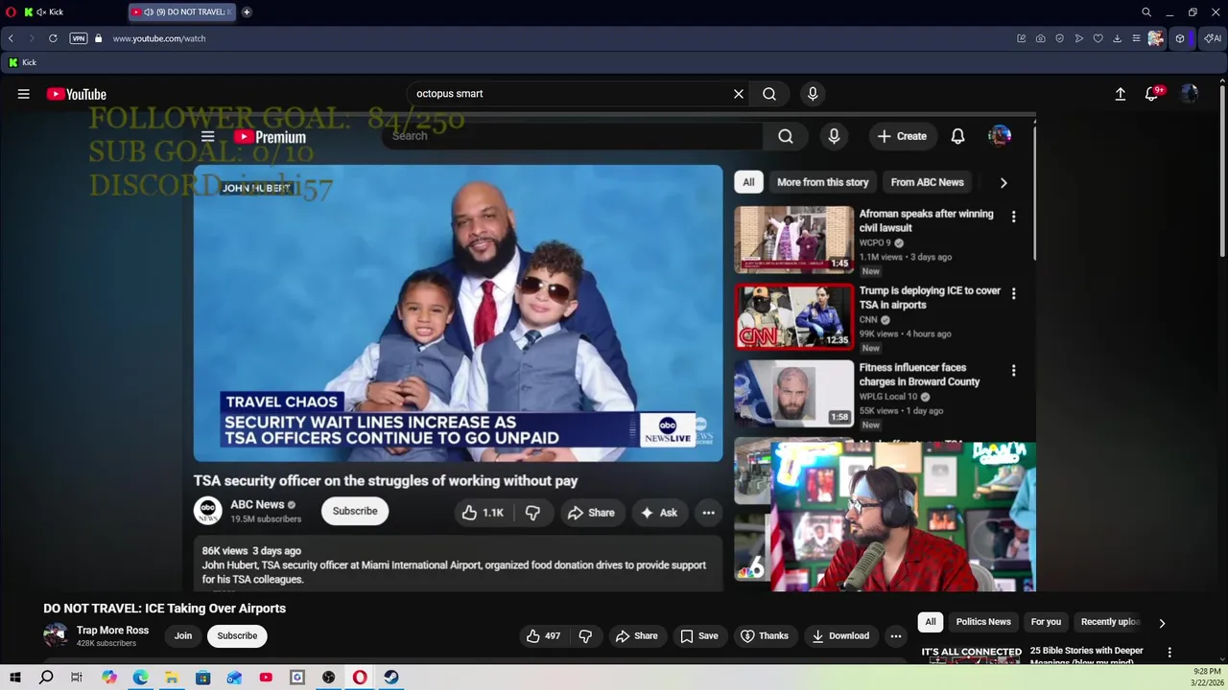Viewport: 1228px width, 690px height.
Task: Select the 'From ABC News' chip
Action: [x=927, y=182]
